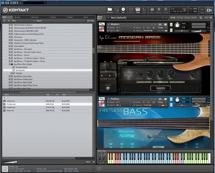Open the New (default) multi dropdown
Image resolution: width=215 pixels, height=173 pixels.
(137, 18)
